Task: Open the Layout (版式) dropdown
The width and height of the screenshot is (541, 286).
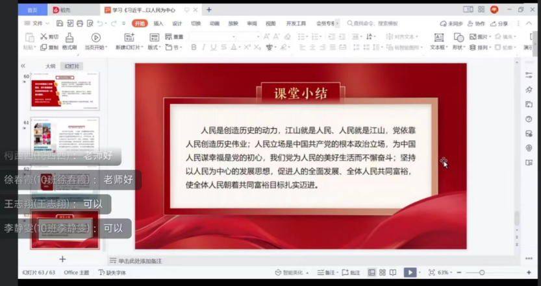Action: point(155,47)
